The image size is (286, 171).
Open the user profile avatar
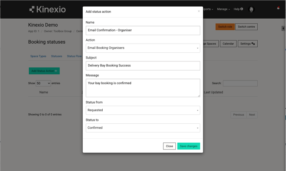(x=251, y=9)
